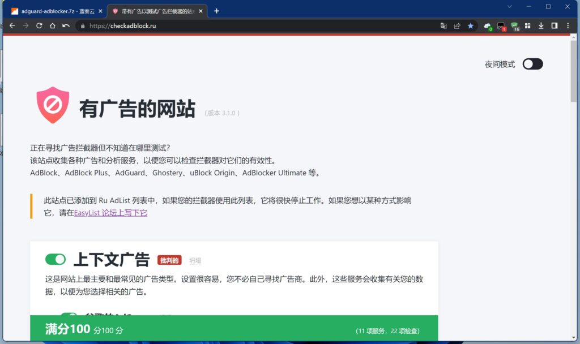Click the 正在寻找广告拦截器 question line
Screen dimensions: 580x344
coord(100,148)
